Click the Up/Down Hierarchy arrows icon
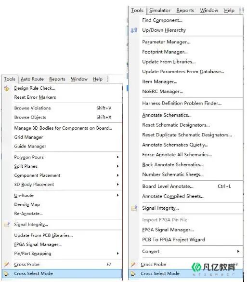This screenshot has width=247, height=282. click(x=134, y=30)
